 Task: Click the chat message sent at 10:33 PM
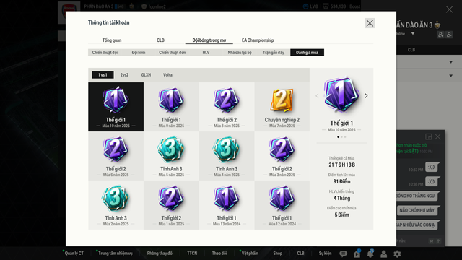(432, 167)
